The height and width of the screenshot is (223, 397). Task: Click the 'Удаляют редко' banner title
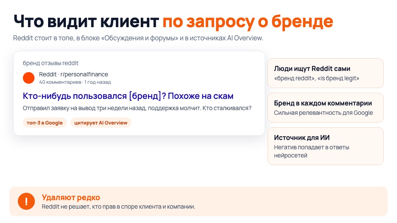click(71, 197)
